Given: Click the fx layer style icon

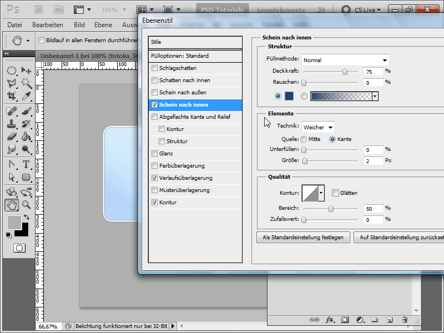Looking at the screenshot, I should coord(330,320).
